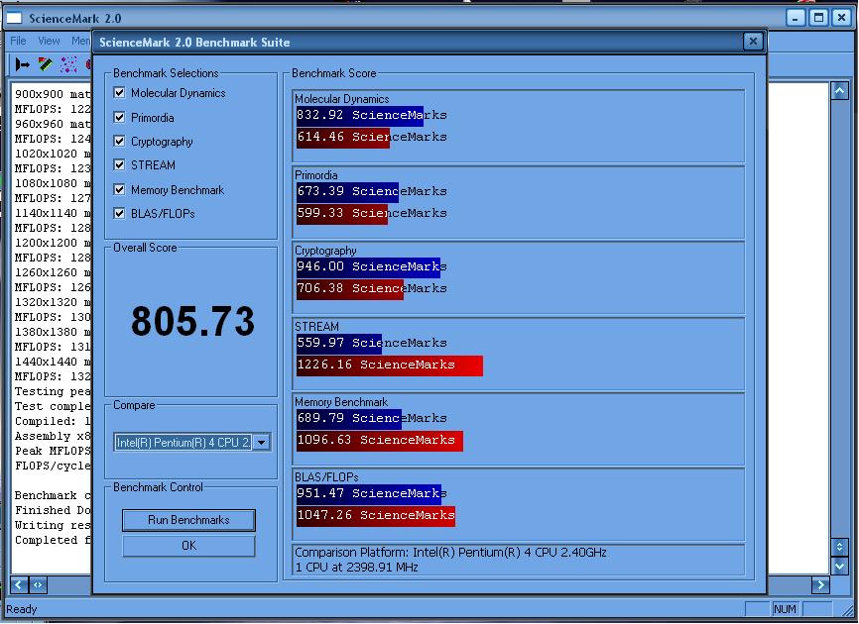Click the blue 689.79 Memory Benchmark bar
Viewport: 859px width, 624px height.
[x=348, y=418]
